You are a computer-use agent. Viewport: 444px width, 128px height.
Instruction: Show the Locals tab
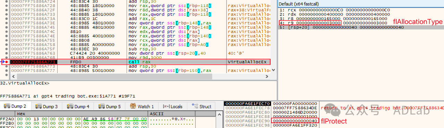pos(173,107)
